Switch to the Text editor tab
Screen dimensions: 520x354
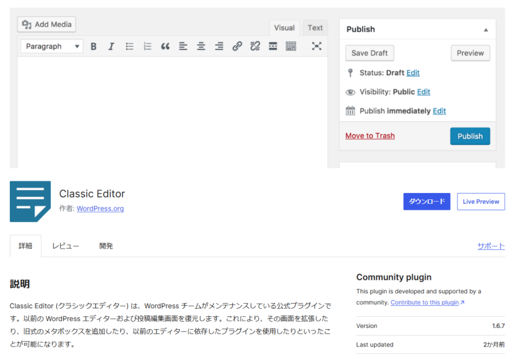(x=315, y=28)
